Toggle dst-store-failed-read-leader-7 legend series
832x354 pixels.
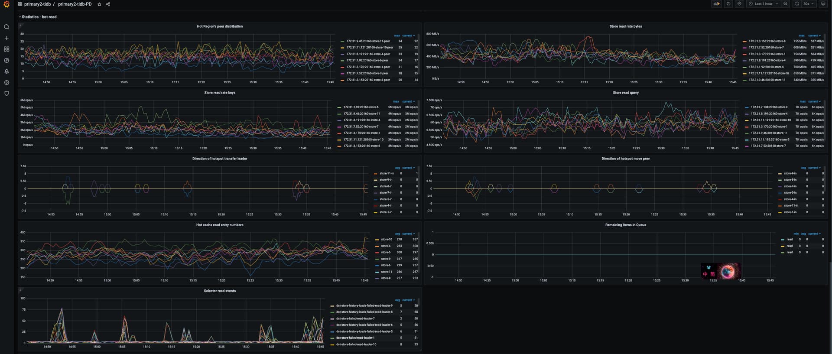point(355,318)
